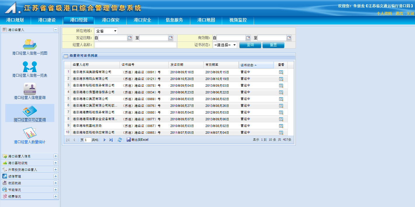Open 港口经营人数量统计 chart icon
This screenshot has height=207, width=415.
point(30,133)
